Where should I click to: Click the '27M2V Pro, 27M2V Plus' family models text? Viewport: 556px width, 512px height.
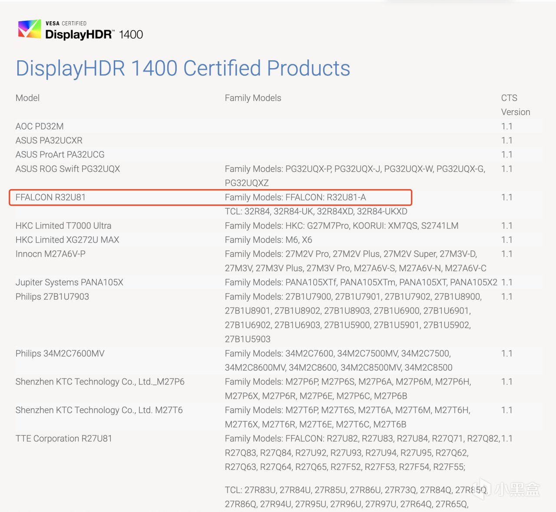tap(355, 261)
